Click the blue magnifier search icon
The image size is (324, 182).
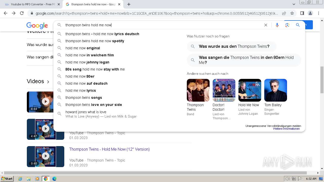click(x=298, y=25)
